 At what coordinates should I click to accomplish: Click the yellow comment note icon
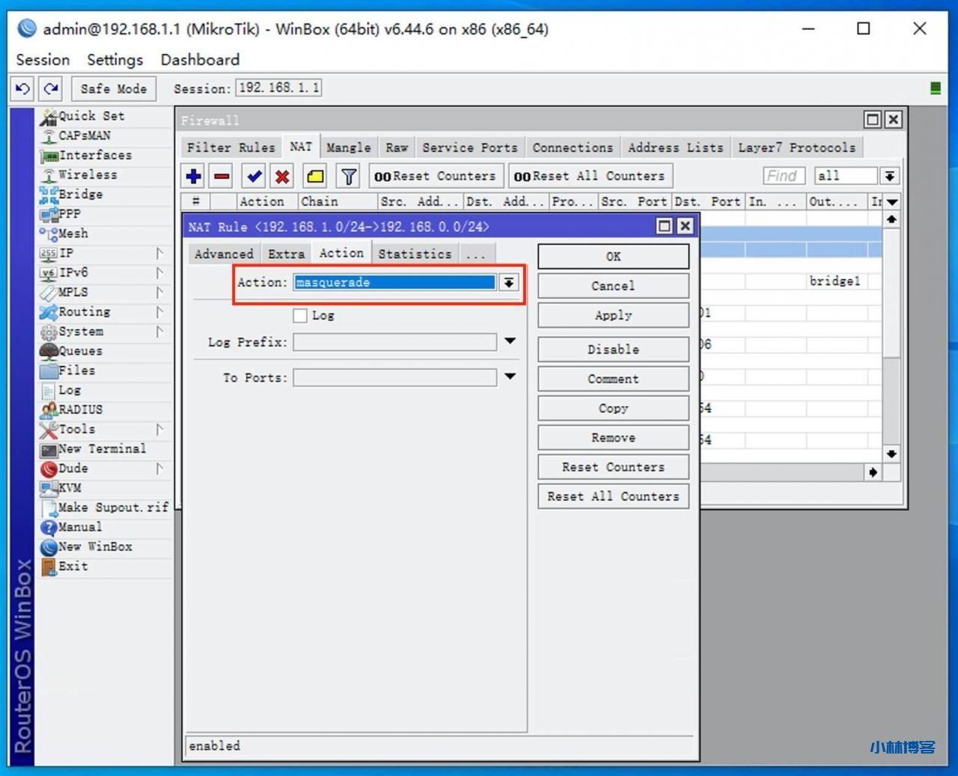pyautogui.click(x=315, y=177)
